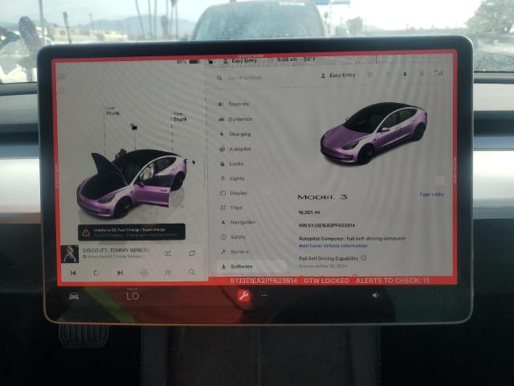Open the Autopilot settings menu
Viewport: 514px width, 386px height.
point(235,149)
